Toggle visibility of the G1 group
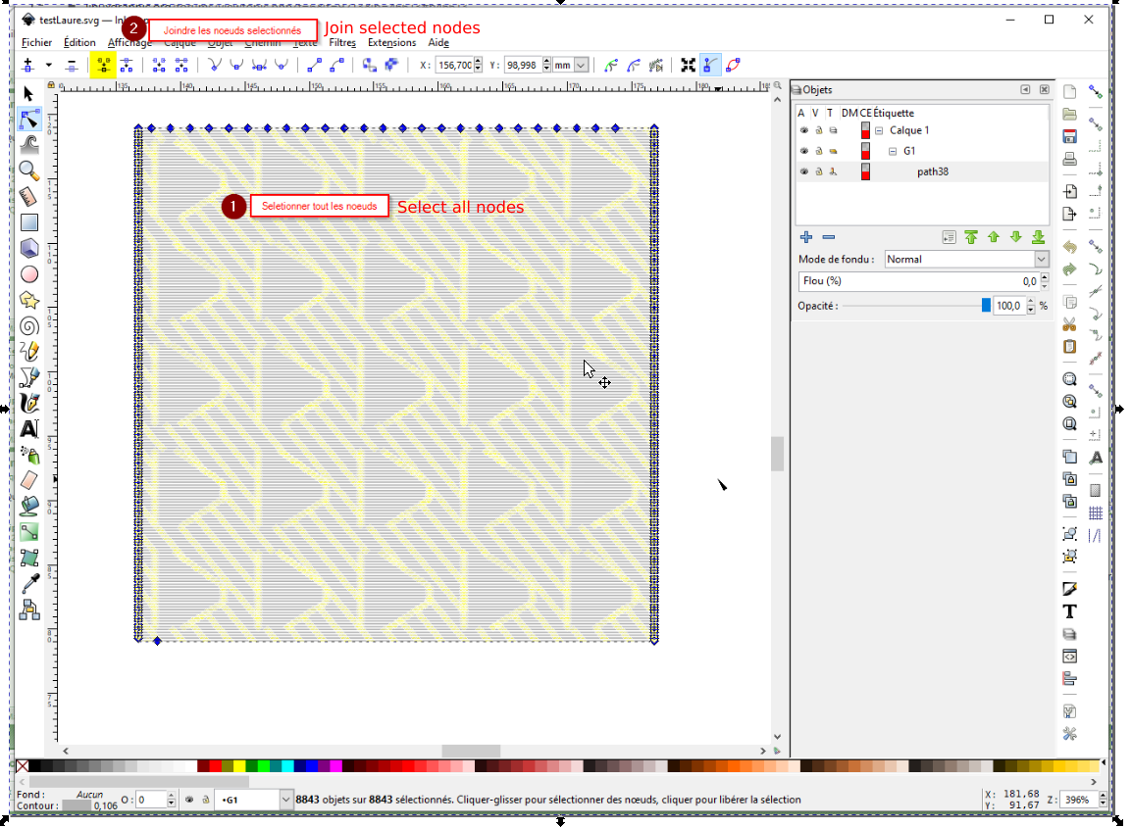This screenshot has height=828, width=1131. [803, 151]
